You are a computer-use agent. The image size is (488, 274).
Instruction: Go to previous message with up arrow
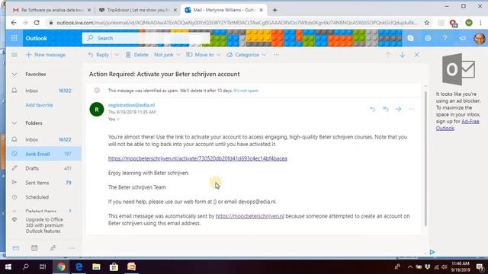[388, 55]
